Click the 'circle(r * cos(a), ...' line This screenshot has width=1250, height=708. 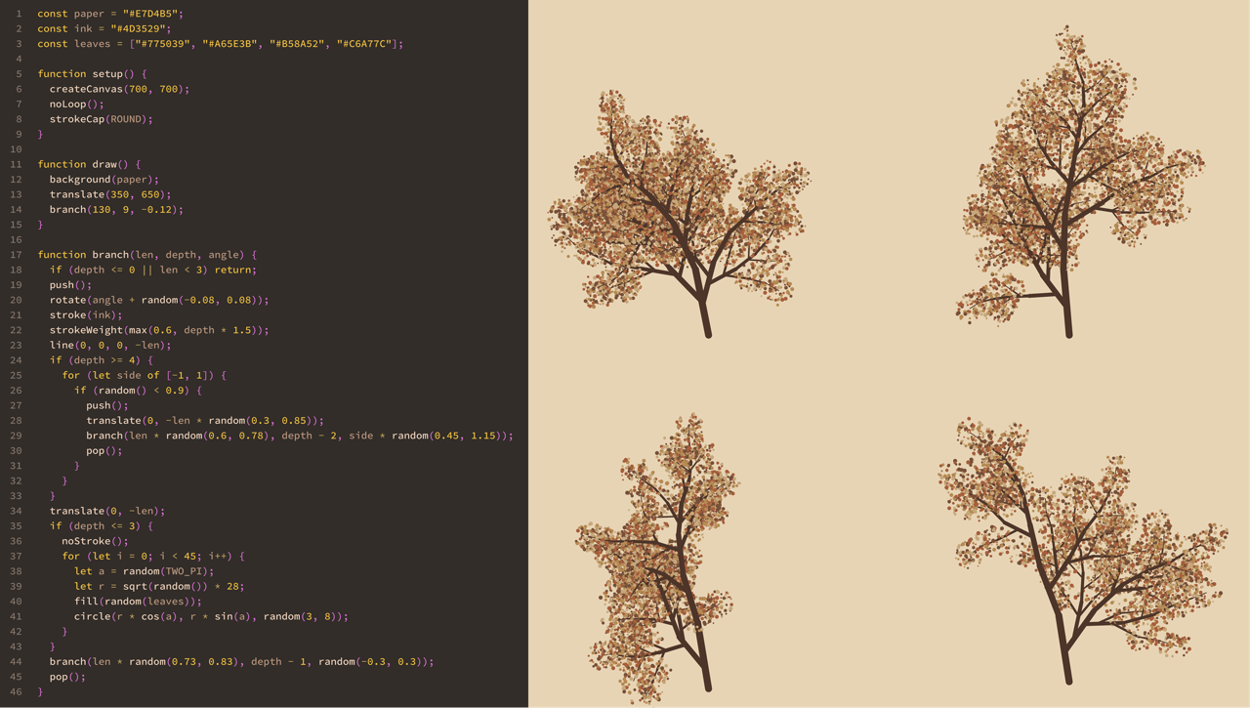(x=211, y=616)
